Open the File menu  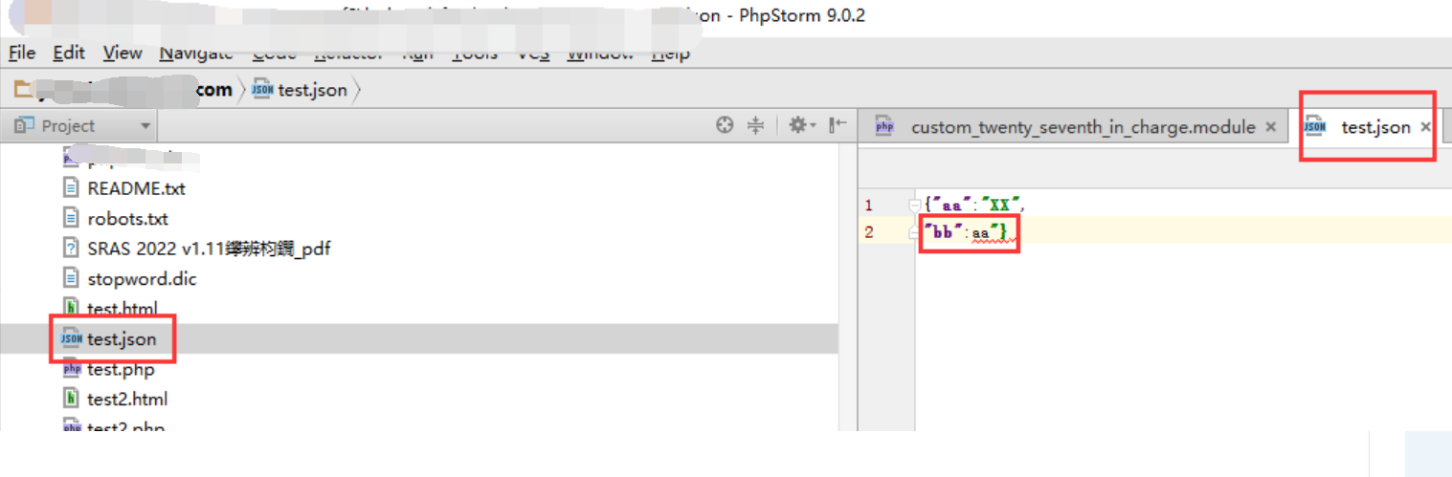pyautogui.click(x=22, y=54)
